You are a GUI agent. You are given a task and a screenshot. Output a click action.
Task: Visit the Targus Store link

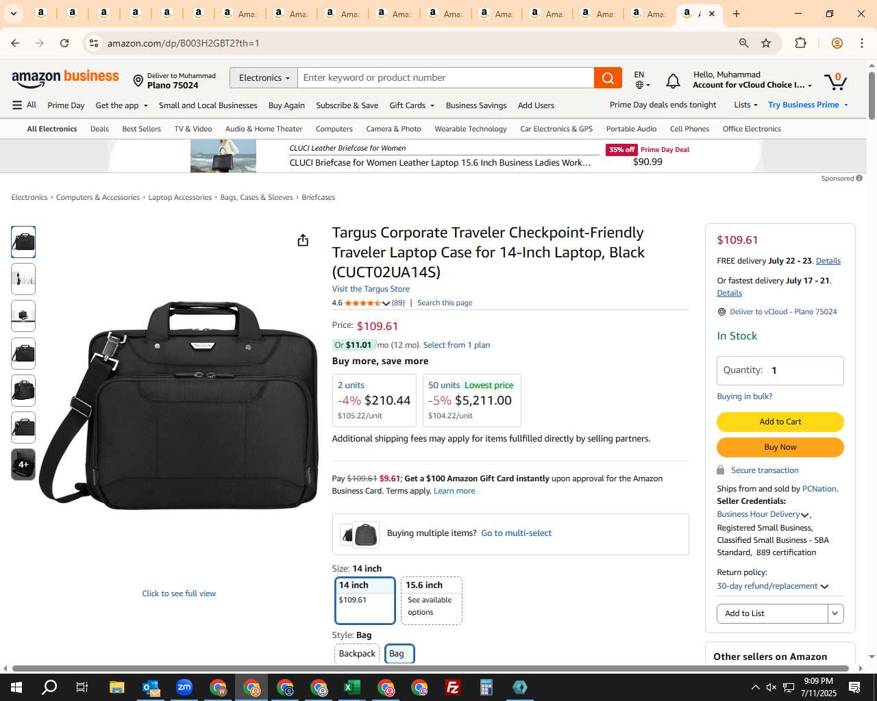pyautogui.click(x=371, y=289)
